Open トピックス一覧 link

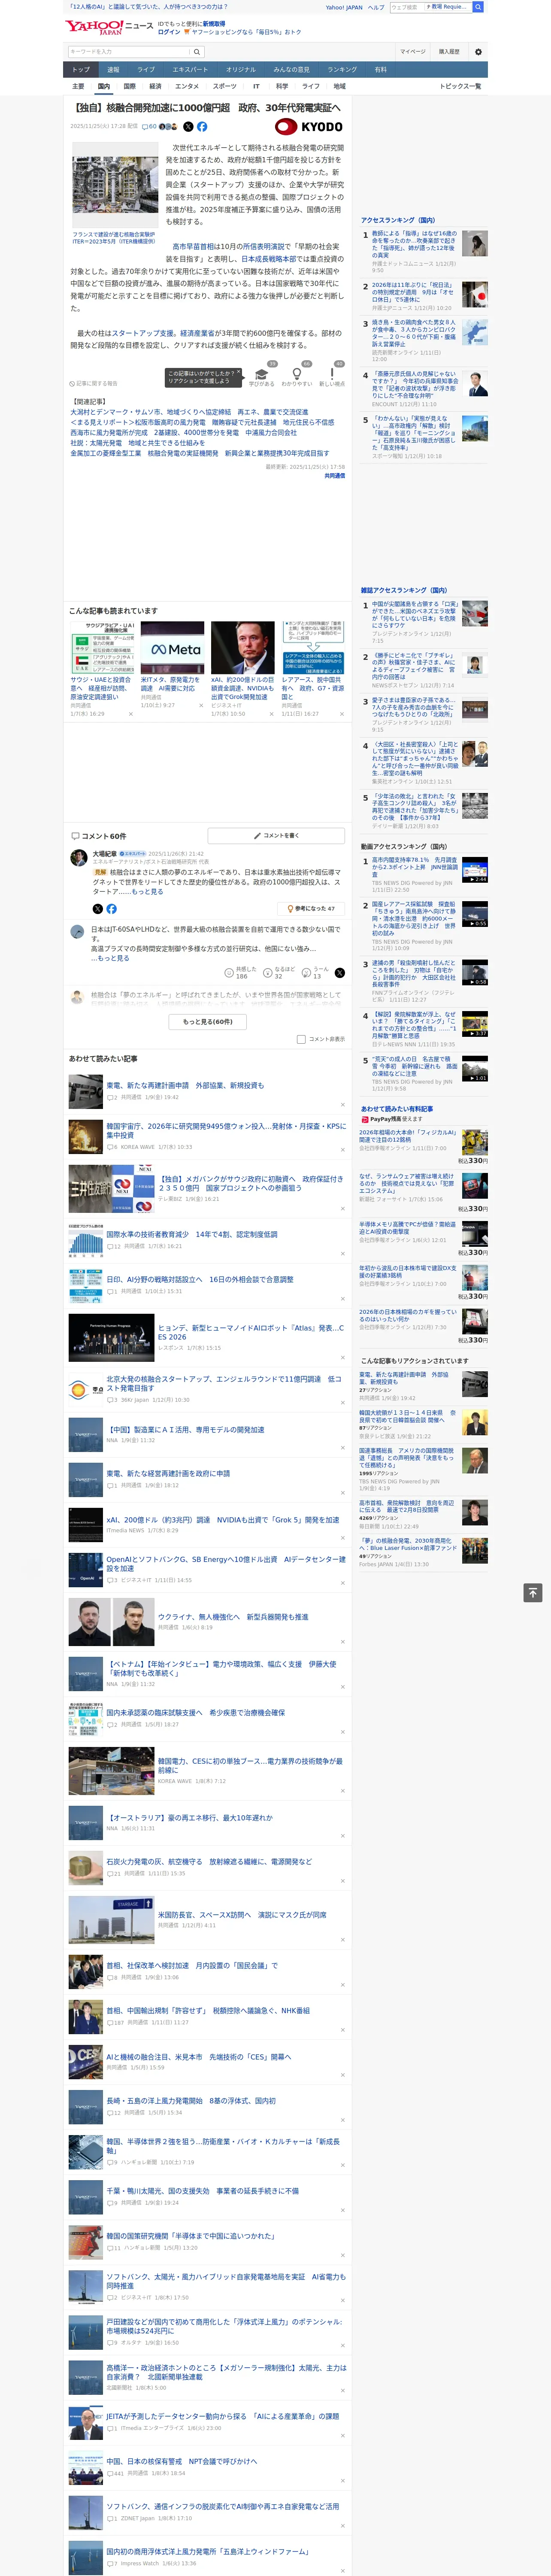coord(460,86)
